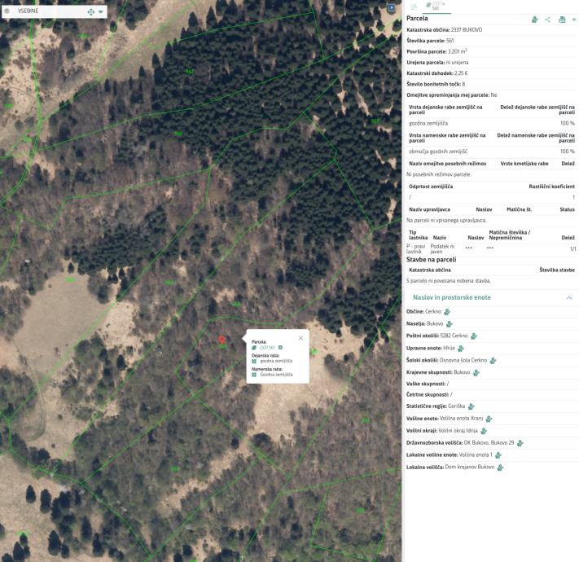Collapse the Naslov in prostorske enote section

(x=568, y=298)
